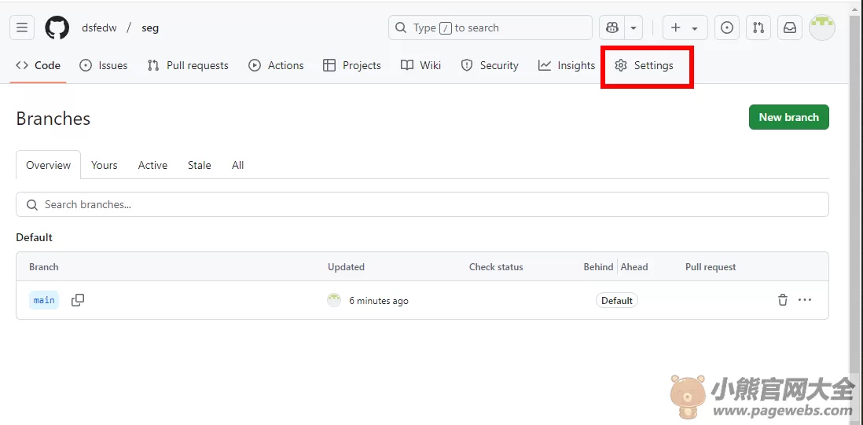Screen dimensions: 863x425
Task: Select the Overview branches tab
Action: [x=49, y=165]
